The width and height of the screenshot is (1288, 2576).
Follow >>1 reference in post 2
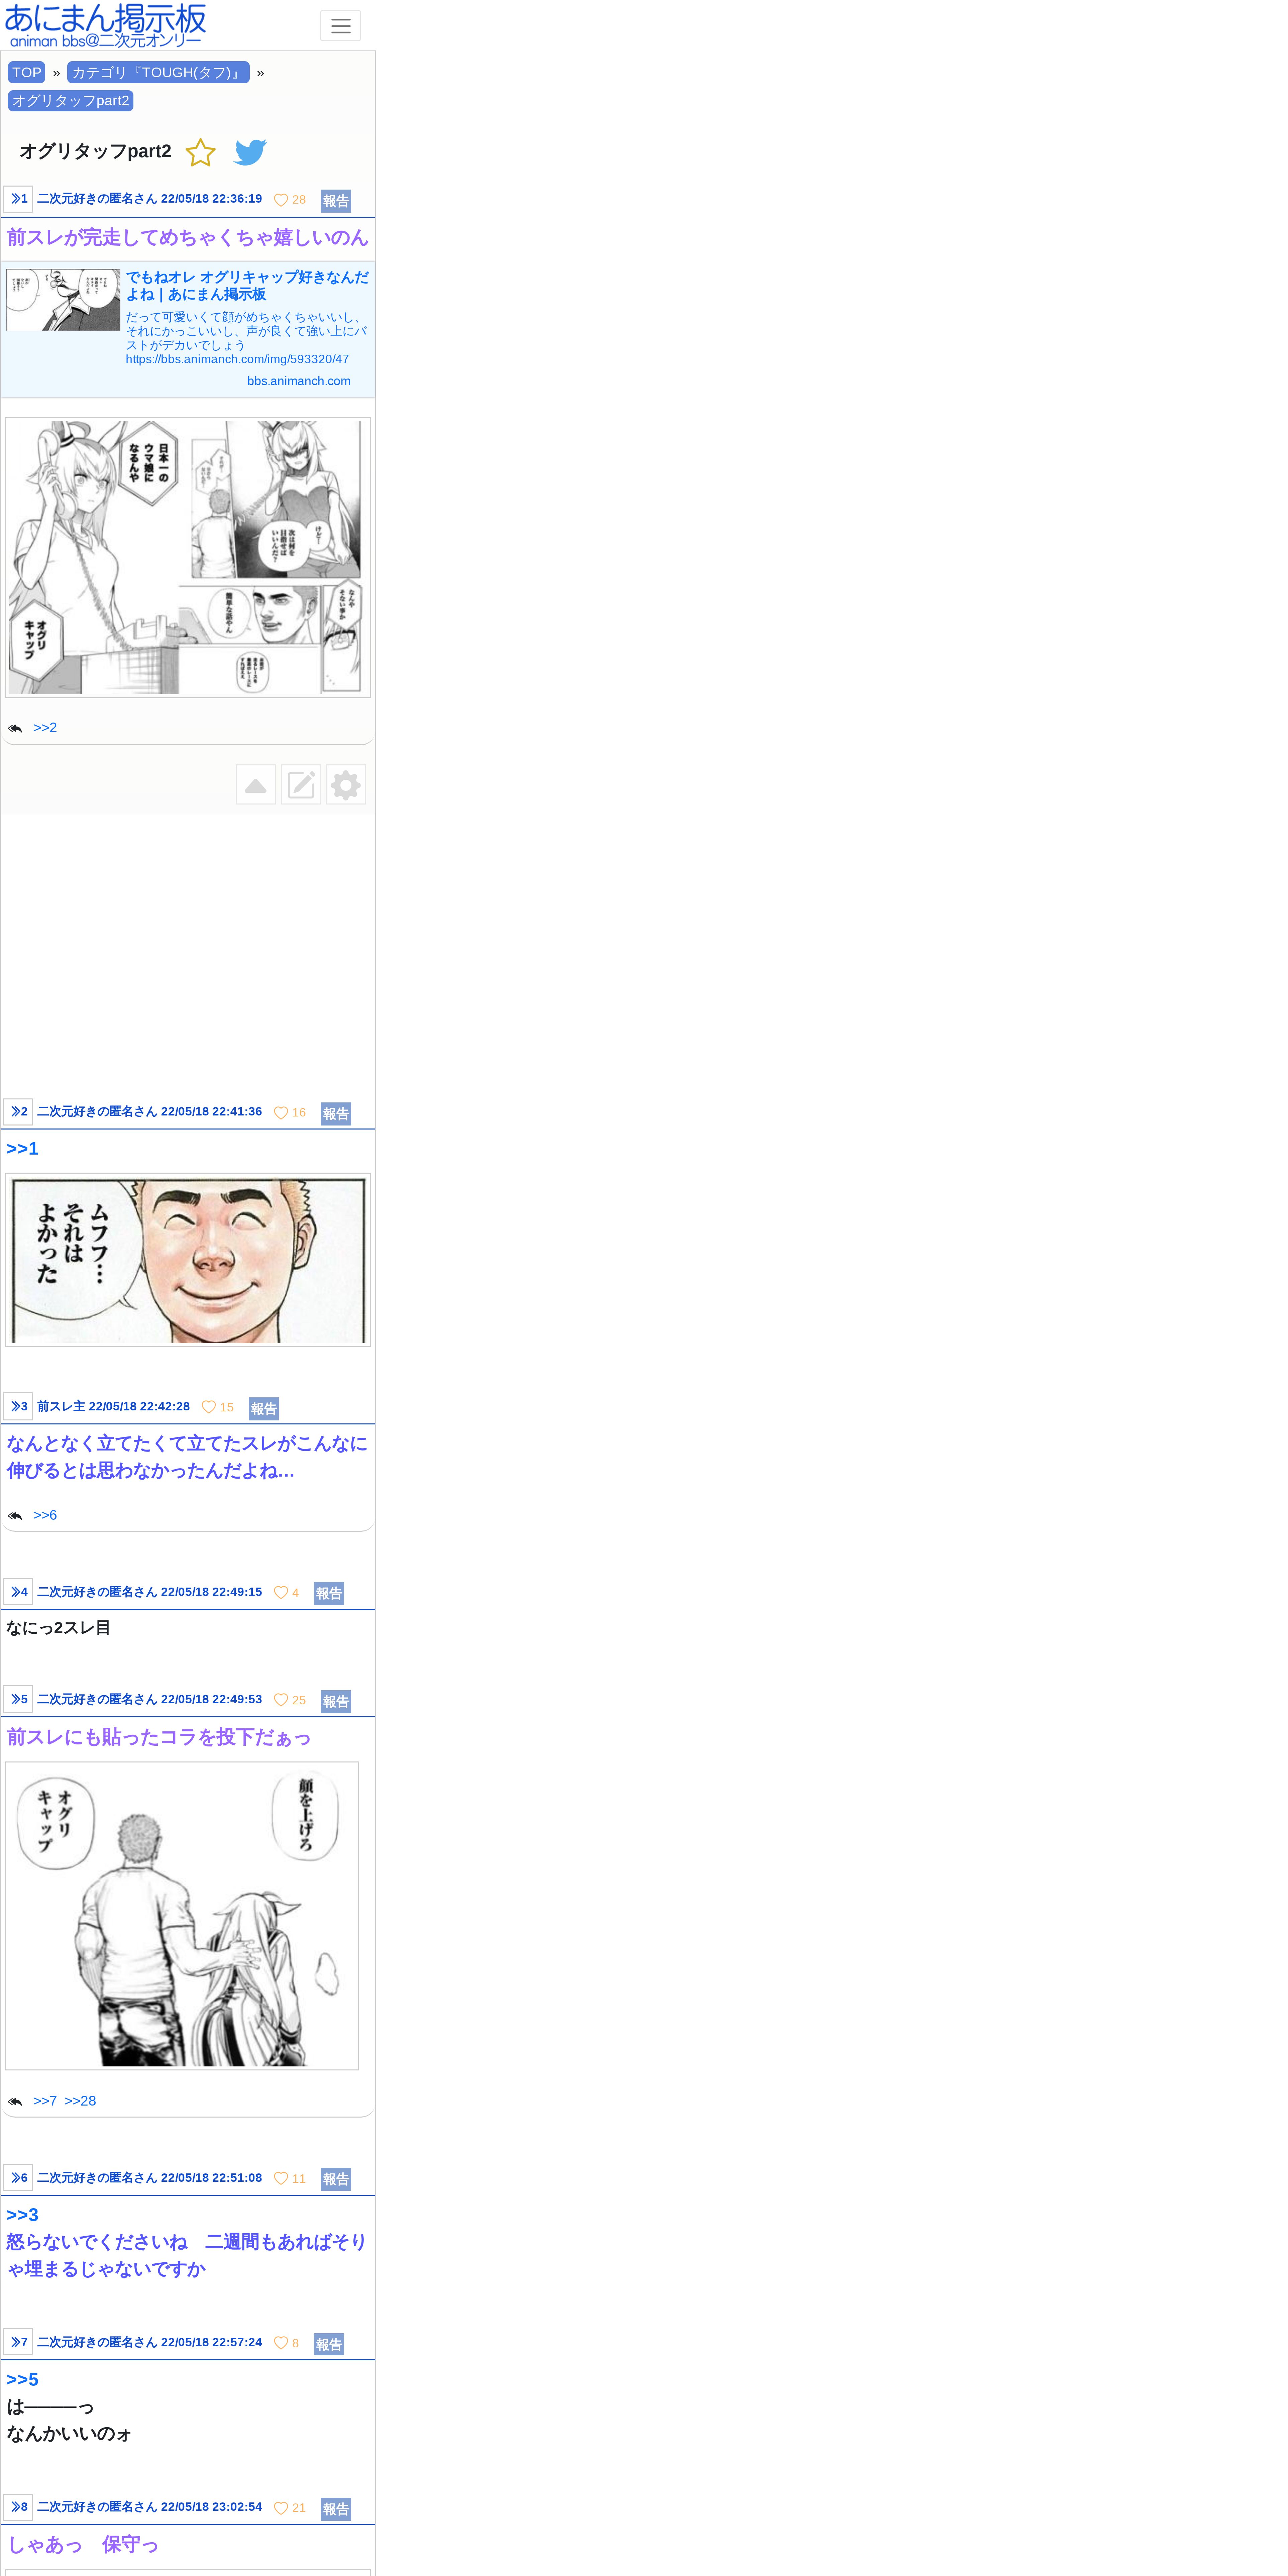click(22, 1149)
